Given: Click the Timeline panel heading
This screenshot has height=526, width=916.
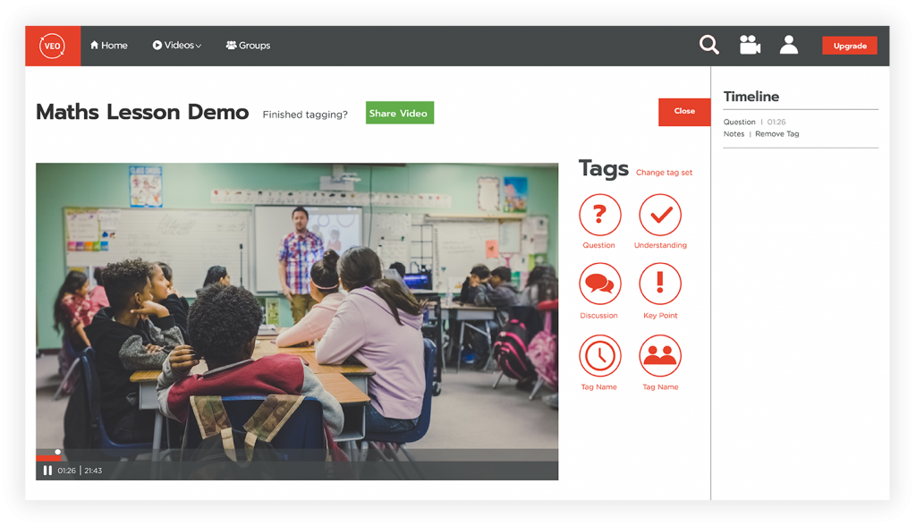Looking at the screenshot, I should [x=751, y=97].
